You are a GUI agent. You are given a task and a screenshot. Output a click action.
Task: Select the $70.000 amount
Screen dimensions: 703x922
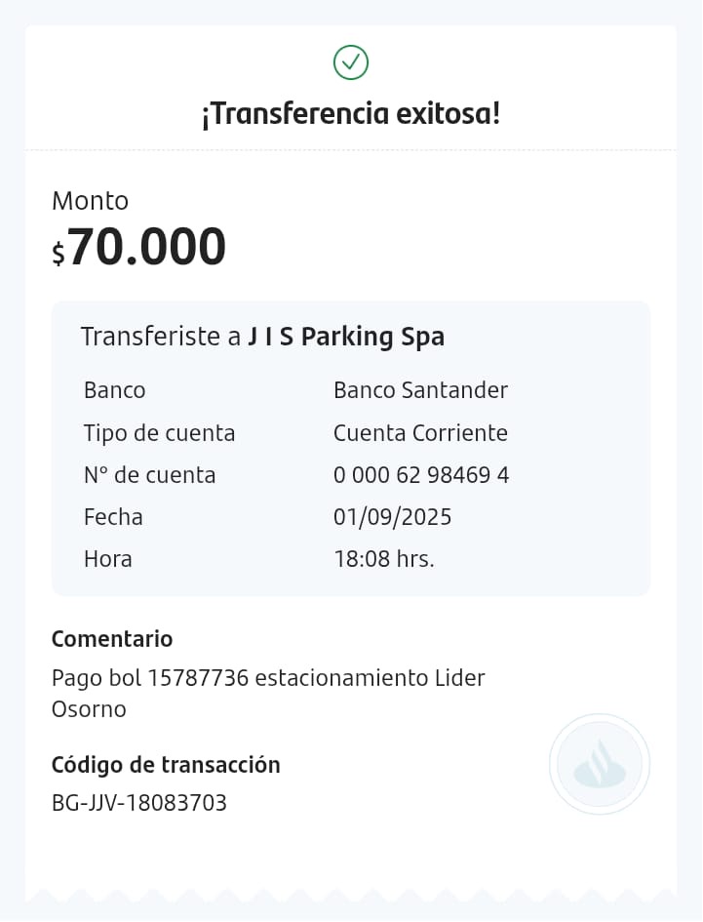(139, 247)
